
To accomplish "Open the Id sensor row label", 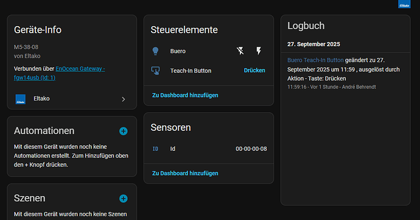I will 173,149.
